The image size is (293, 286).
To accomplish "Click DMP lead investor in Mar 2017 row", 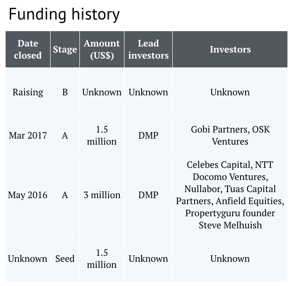I will [149, 135].
